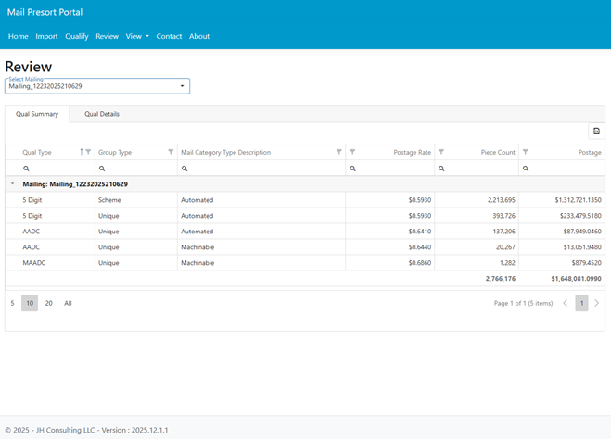Viewport: 611px width, 439px height.
Task: Click the Group Type filter search field
Action: click(139, 169)
